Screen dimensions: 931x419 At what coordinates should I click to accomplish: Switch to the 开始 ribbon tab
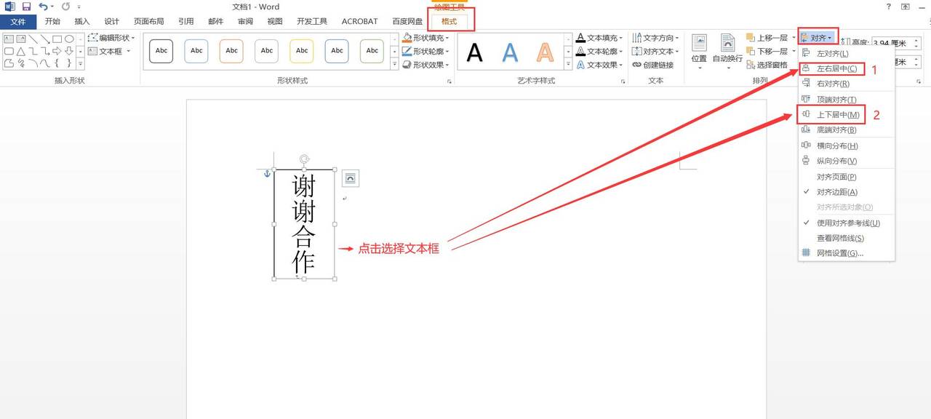[52, 21]
